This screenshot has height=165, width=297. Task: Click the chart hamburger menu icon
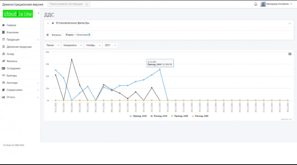[290, 54]
